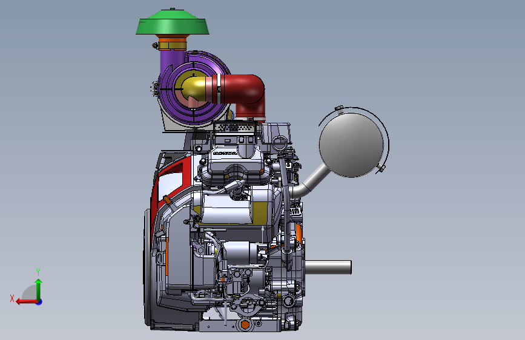Screen dimensions: 525x340
Task: Select the gray spherical muffler
Action: click(352, 145)
